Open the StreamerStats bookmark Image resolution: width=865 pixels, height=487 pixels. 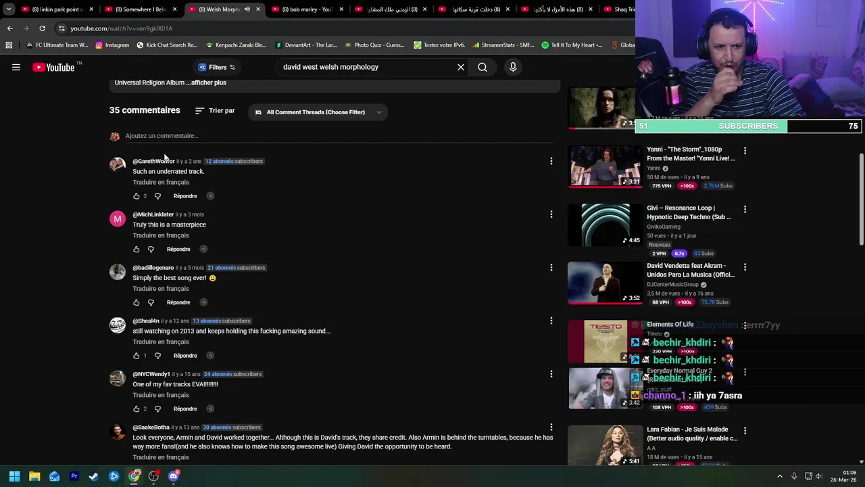pyautogui.click(x=503, y=45)
